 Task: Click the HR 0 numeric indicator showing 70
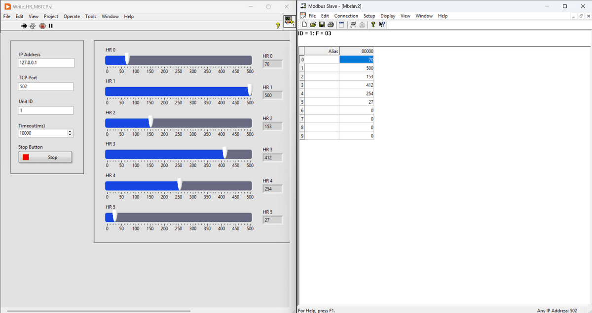[x=272, y=64]
